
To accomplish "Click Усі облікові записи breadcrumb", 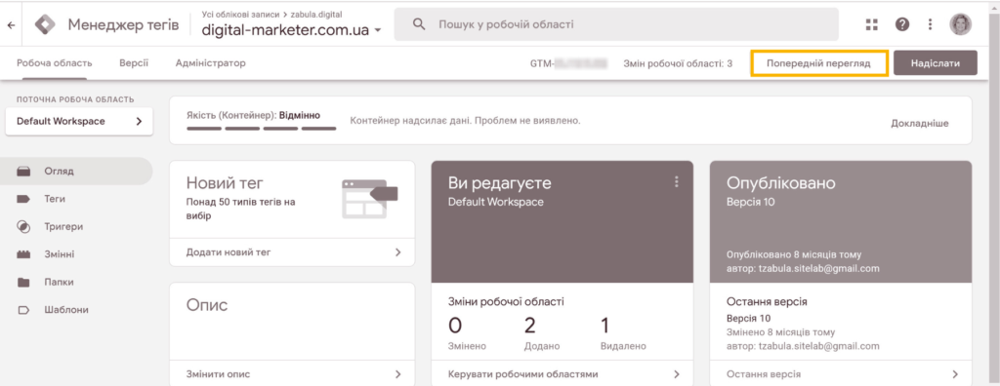I will click(240, 14).
